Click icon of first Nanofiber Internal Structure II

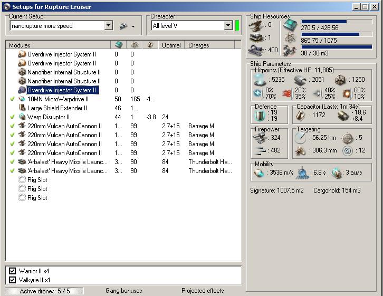22,72
